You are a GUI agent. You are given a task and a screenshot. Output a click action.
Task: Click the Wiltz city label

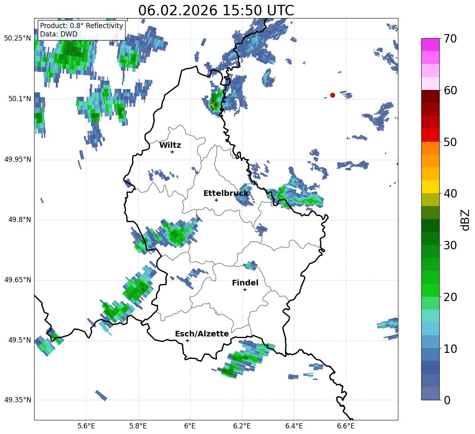tap(170, 145)
